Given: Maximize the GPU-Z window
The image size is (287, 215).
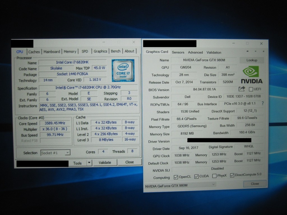Looking at the screenshot, I should (x=247, y=43).
